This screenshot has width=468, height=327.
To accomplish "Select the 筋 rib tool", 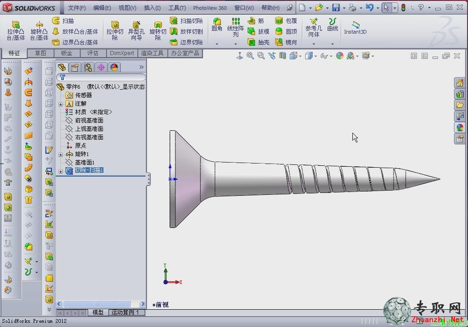I will tap(256, 21).
